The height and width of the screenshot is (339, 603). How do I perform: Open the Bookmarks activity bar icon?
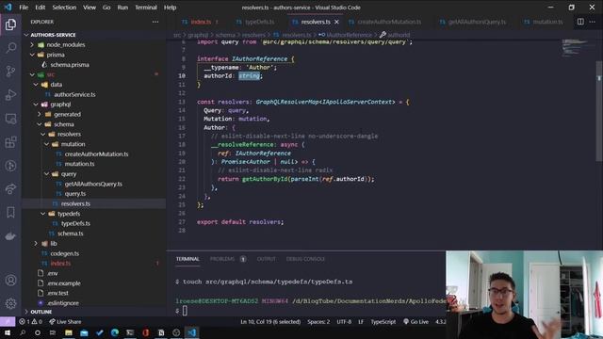click(x=10, y=212)
